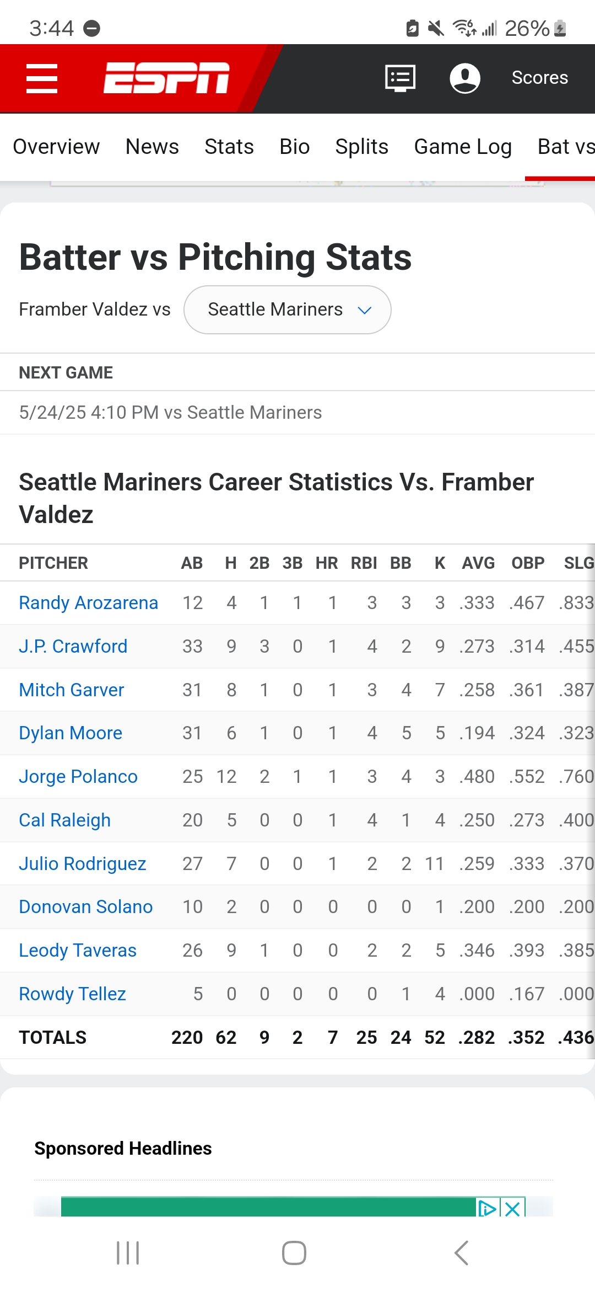Select the Stats tab
This screenshot has height=1291, width=595.
229,147
